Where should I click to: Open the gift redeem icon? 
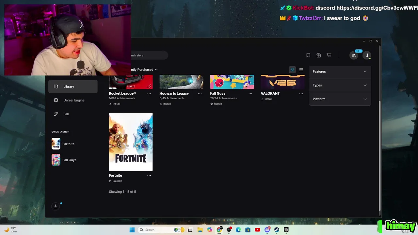(319, 55)
